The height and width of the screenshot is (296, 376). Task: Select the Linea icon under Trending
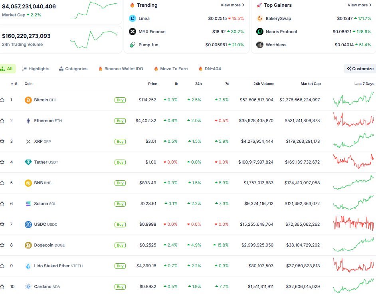coord(132,18)
